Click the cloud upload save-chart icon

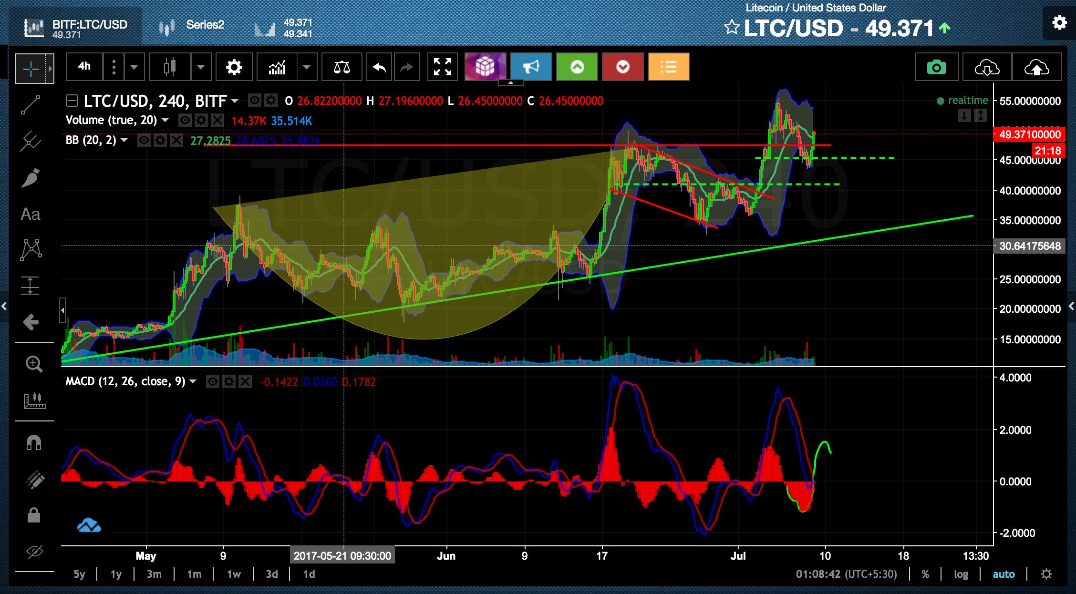pyautogui.click(x=1037, y=67)
